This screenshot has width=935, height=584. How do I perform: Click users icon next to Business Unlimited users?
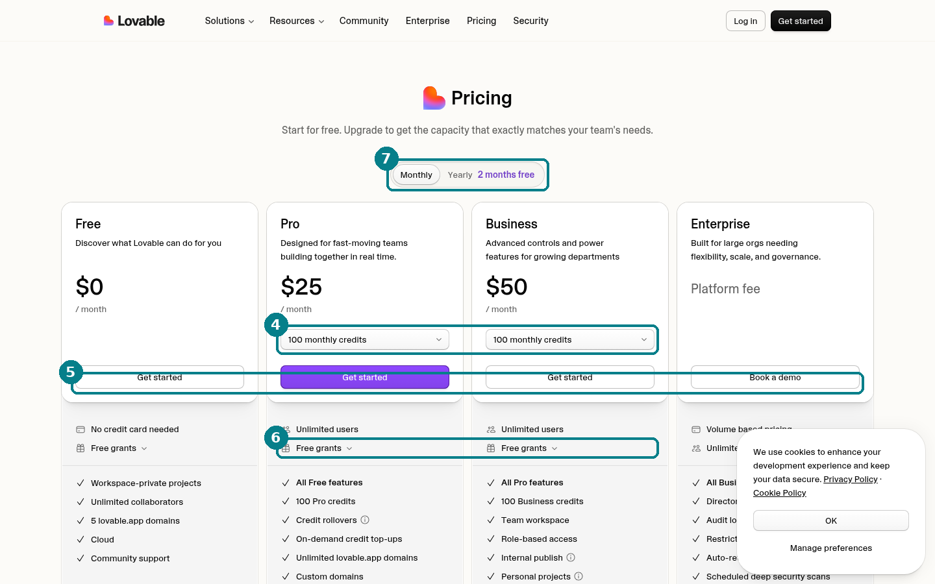click(x=491, y=430)
